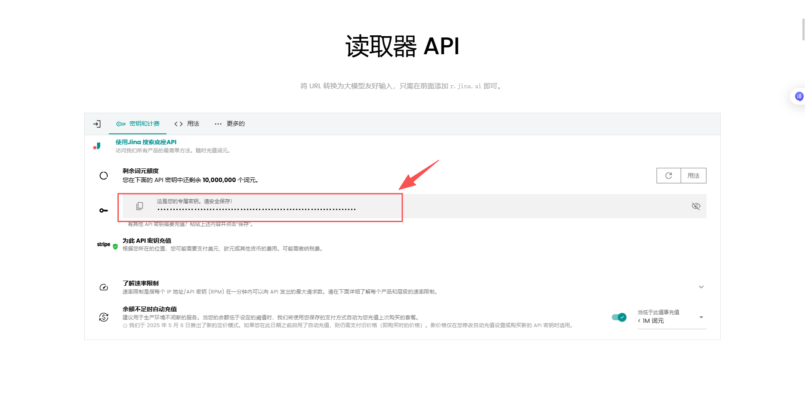Refresh the remaining token balance
The width and height of the screenshot is (805, 399).
coord(669,176)
